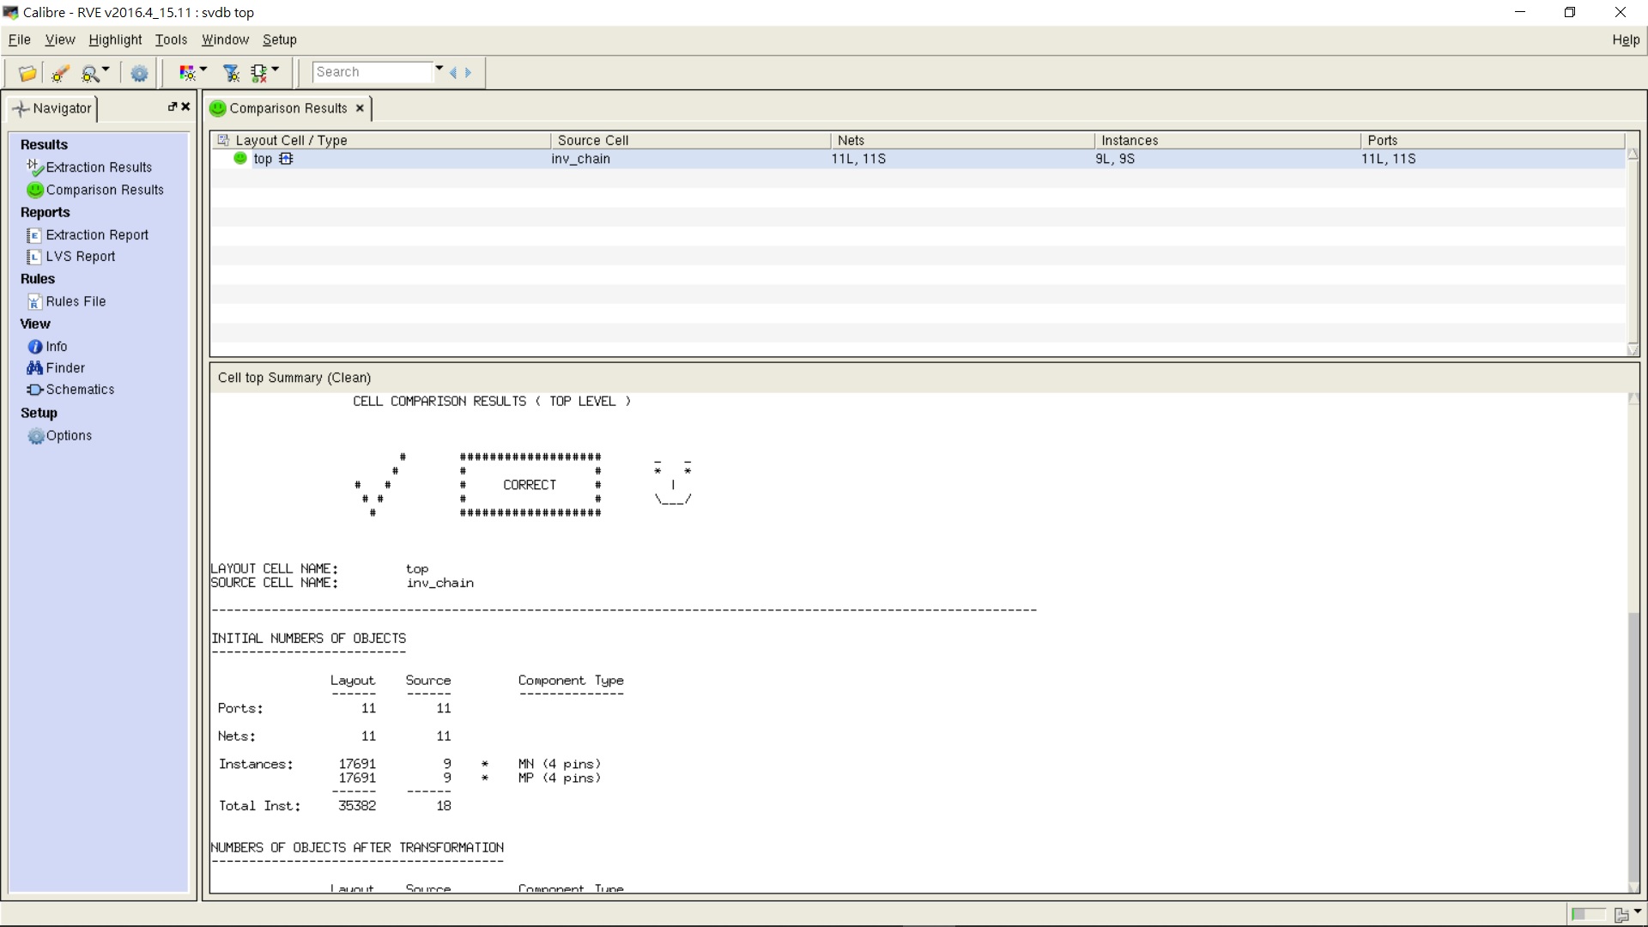Click the Schematics gate icon
1648x927 pixels.
click(35, 390)
